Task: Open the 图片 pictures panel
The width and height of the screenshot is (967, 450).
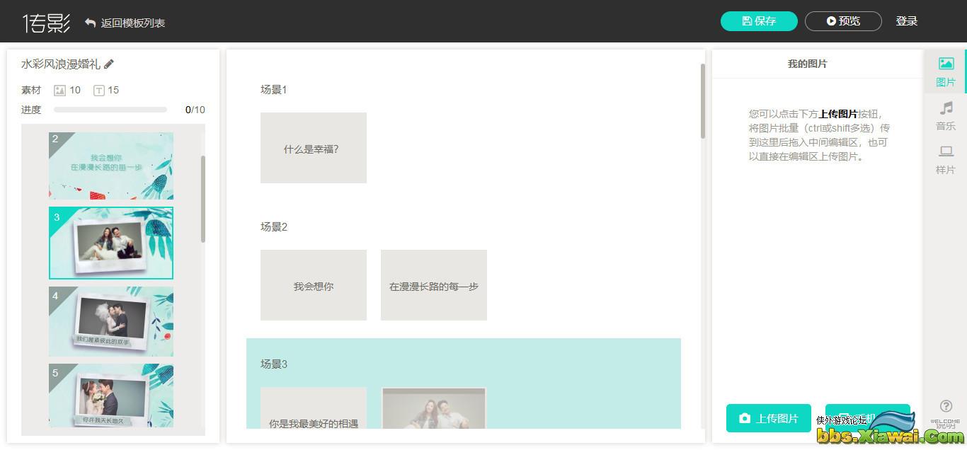Action: [946, 72]
